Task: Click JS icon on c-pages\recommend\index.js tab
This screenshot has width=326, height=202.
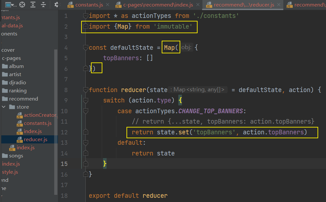Action: (x=119, y=5)
